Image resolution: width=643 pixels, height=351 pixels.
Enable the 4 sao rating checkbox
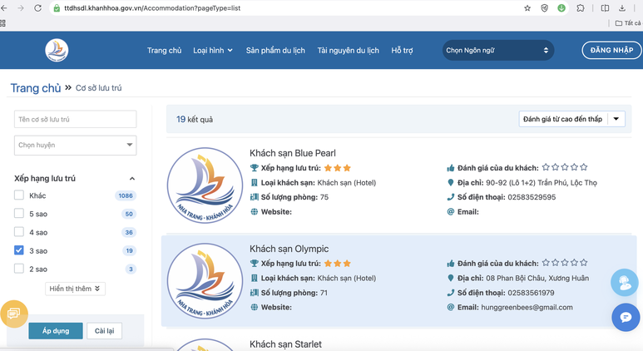point(19,232)
